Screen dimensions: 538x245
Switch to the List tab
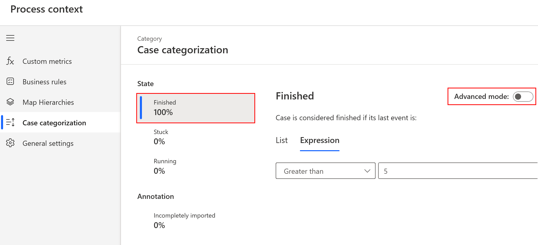(282, 140)
